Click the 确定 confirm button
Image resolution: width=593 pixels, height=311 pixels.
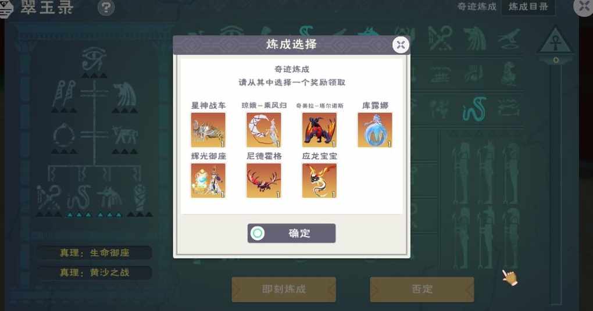click(x=291, y=233)
